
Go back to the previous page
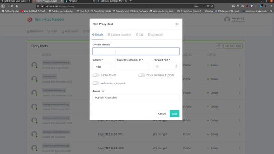pyautogui.click(x=3, y=6)
